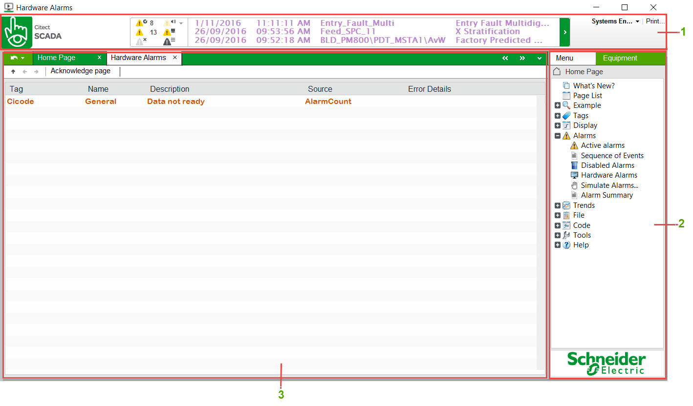Expand the alarm banner with the green arrow

[564, 32]
